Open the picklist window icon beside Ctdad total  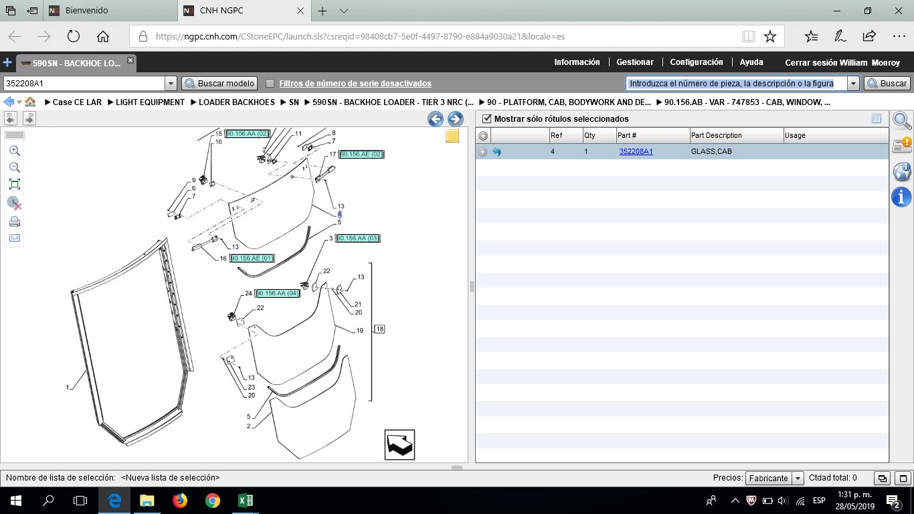pyautogui.click(x=883, y=478)
